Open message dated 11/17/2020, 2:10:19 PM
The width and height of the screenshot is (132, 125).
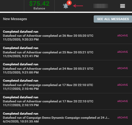pyautogui.click(x=66, y=101)
